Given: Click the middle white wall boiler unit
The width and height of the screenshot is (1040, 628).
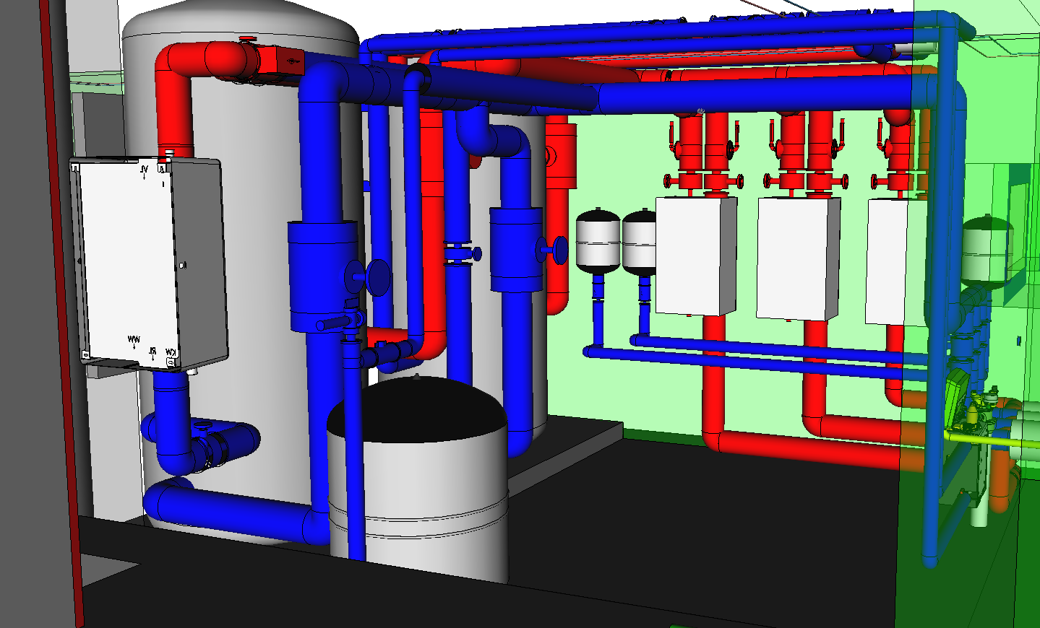Looking at the screenshot, I should coord(798,258).
